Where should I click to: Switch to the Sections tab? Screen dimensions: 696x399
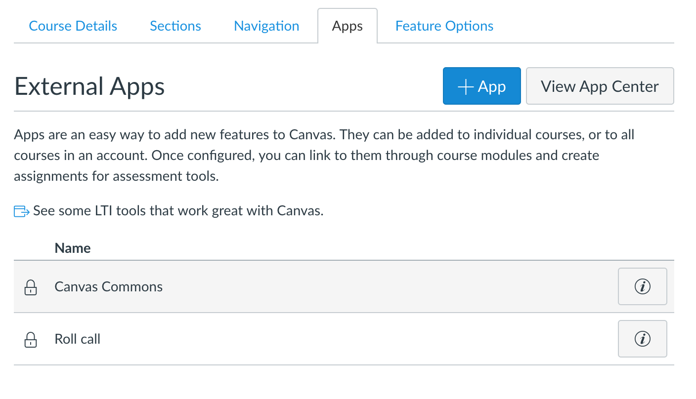click(175, 26)
